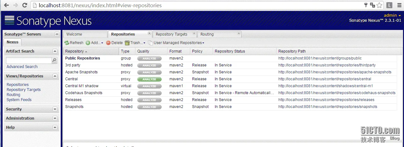
Task: Close the Repository Targets tab
Action: 194,33
